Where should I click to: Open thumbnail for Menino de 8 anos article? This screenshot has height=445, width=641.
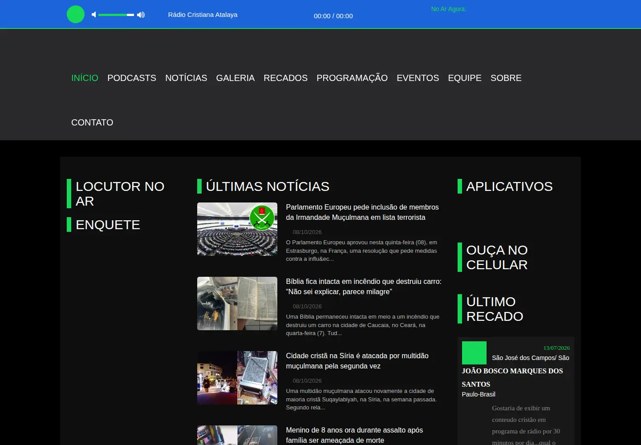pyautogui.click(x=237, y=435)
